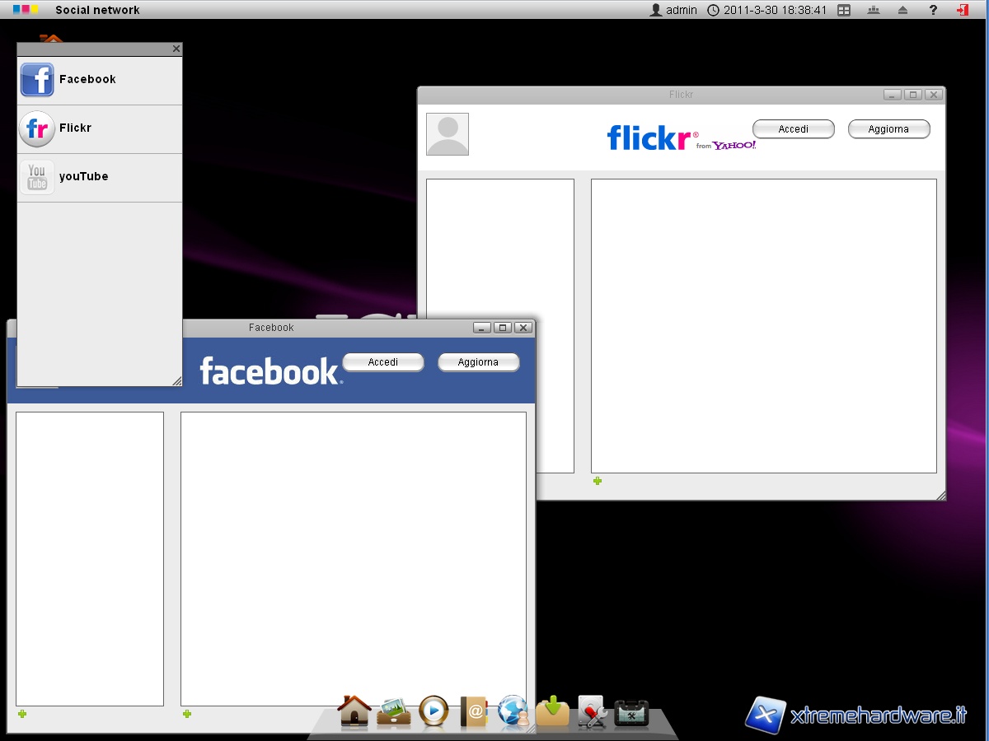Launch the media player from the dock

point(434,711)
